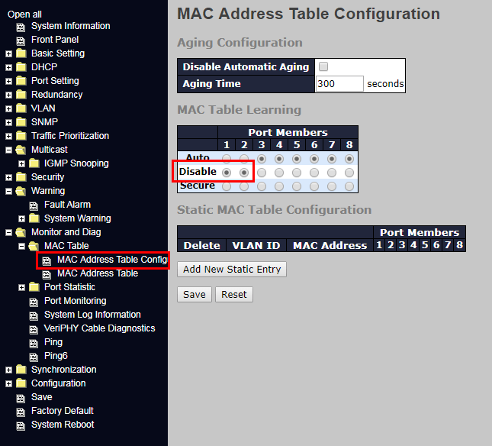Viewport: 492px width, 446px height.
Task: Select Secure learning for port 4
Action: pyautogui.click(x=279, y=186)
